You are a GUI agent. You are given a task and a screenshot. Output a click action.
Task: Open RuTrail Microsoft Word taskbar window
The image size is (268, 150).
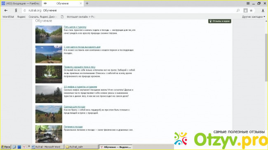tap(47, 147)
